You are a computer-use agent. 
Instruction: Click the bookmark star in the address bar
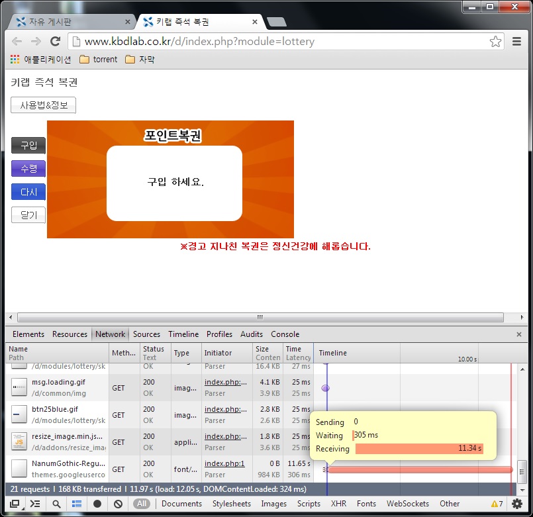(495, 41)
